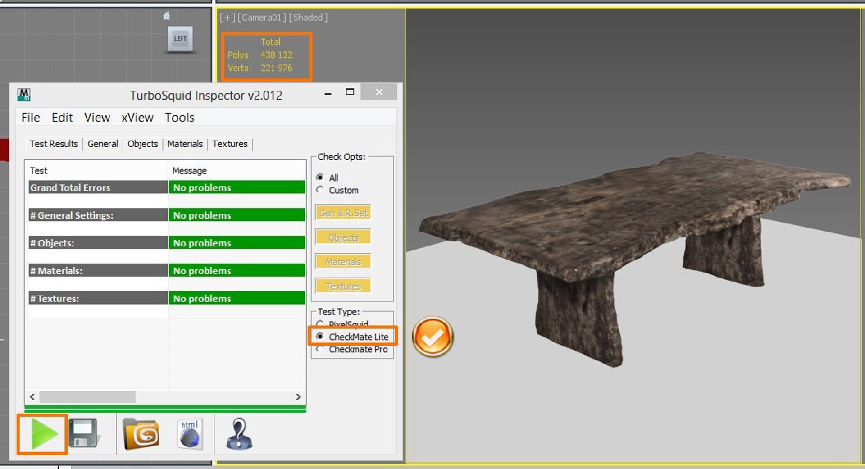The image size is (865, 469).
Task: Open the Tools menu
Action: (x=179, y=118)
